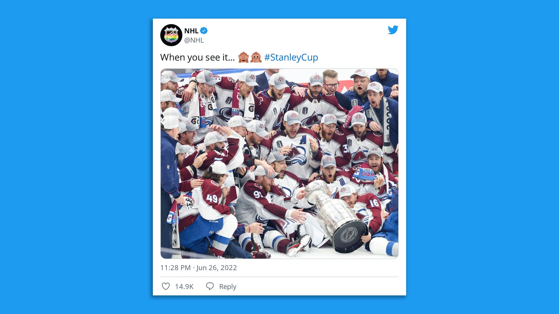The height and width of the screenshot is (314, 559).
Task: Like the tweet with the heart icon
Action: [166, 286]
